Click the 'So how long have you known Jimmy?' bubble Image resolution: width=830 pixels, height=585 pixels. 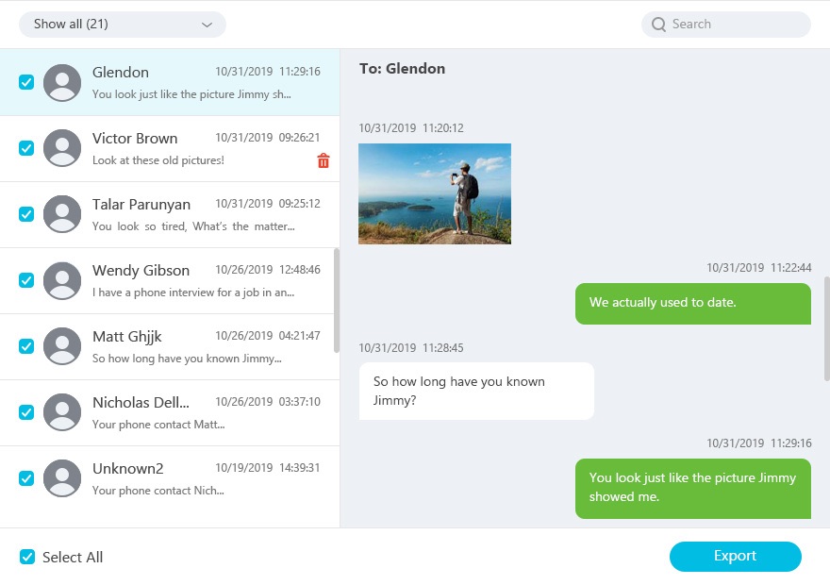point(476,392)
